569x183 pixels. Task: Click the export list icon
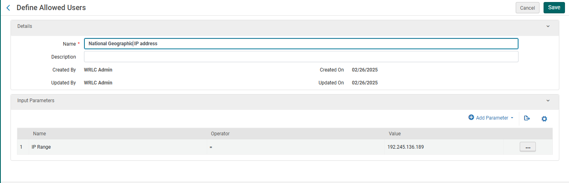[x=527, y=118]
